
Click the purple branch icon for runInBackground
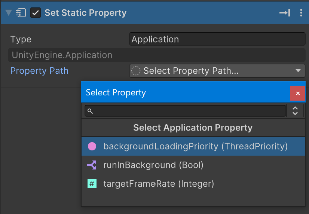[x=92, y=165]
